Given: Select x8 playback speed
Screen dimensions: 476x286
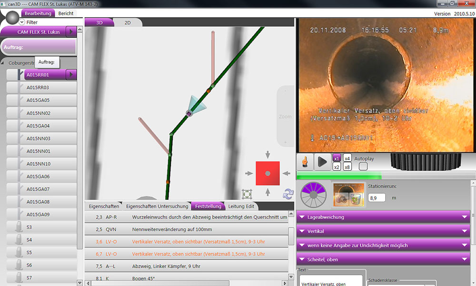Looking at the screenshot, I should click(x=347, y=167).
